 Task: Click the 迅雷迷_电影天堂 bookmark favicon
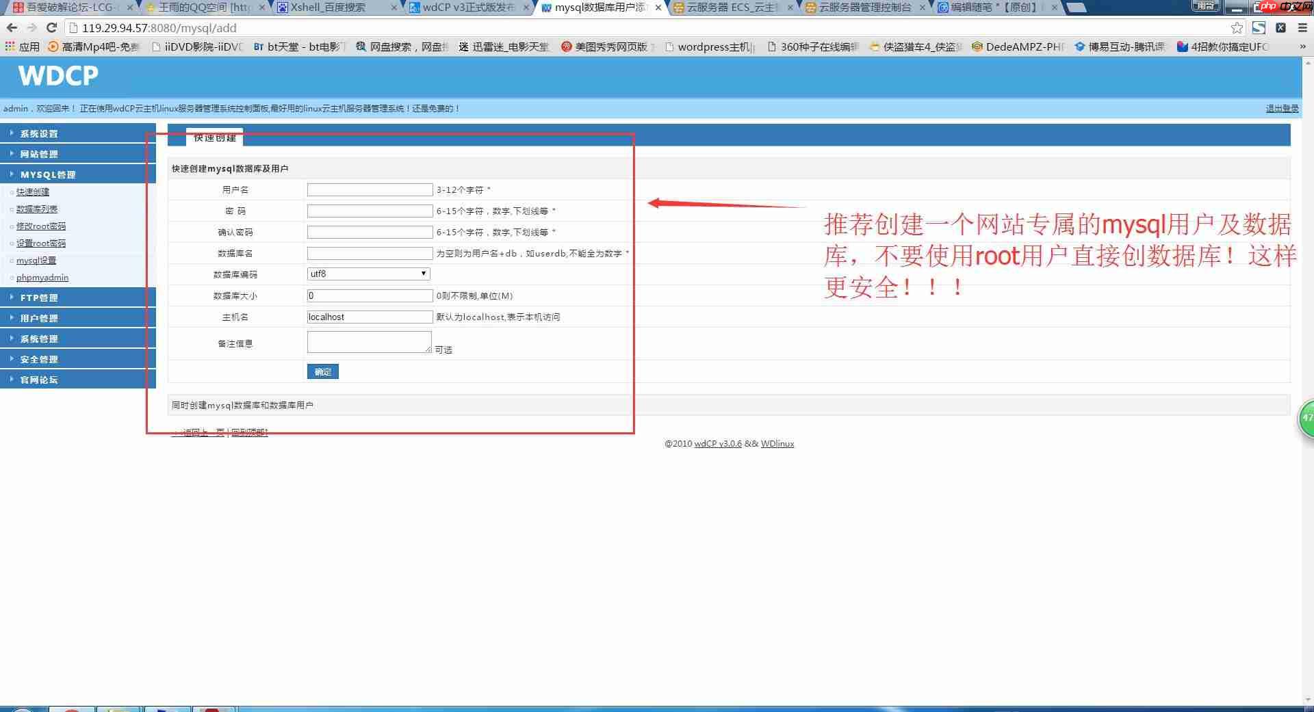click(x=463, y=47)
